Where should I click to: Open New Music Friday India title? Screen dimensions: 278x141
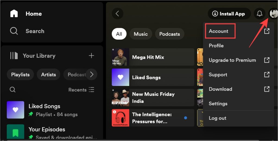(x=153, y=98)
